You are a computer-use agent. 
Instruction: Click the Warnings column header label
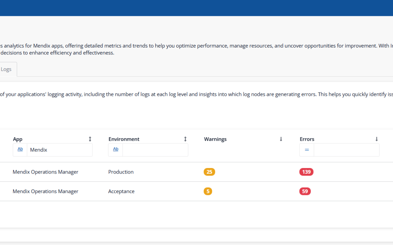tap(215, 139)
